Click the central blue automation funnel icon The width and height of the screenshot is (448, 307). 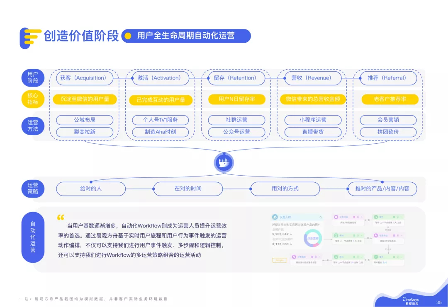point(224,162)
